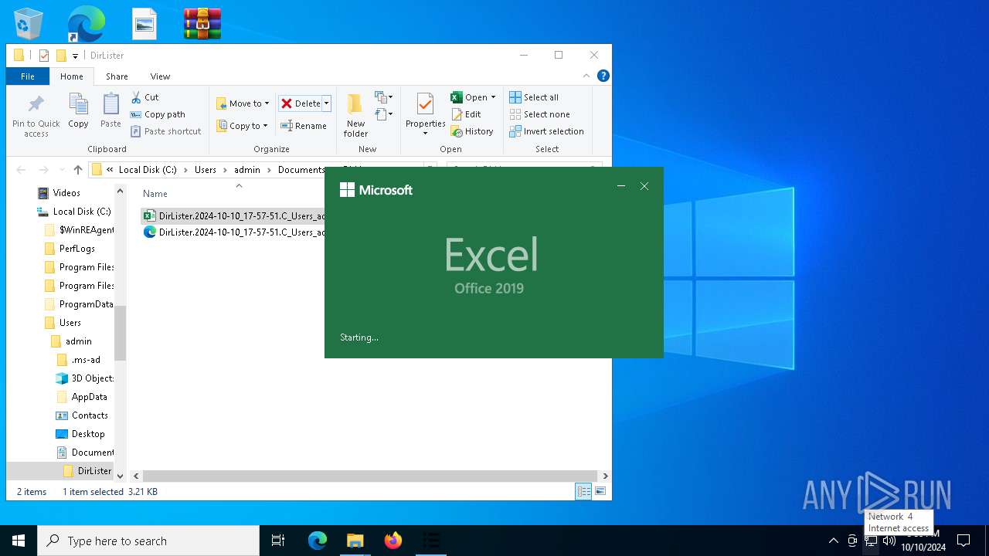Click the Windows Start button
The image size is (989, 556).
click(x=19, y=541)
